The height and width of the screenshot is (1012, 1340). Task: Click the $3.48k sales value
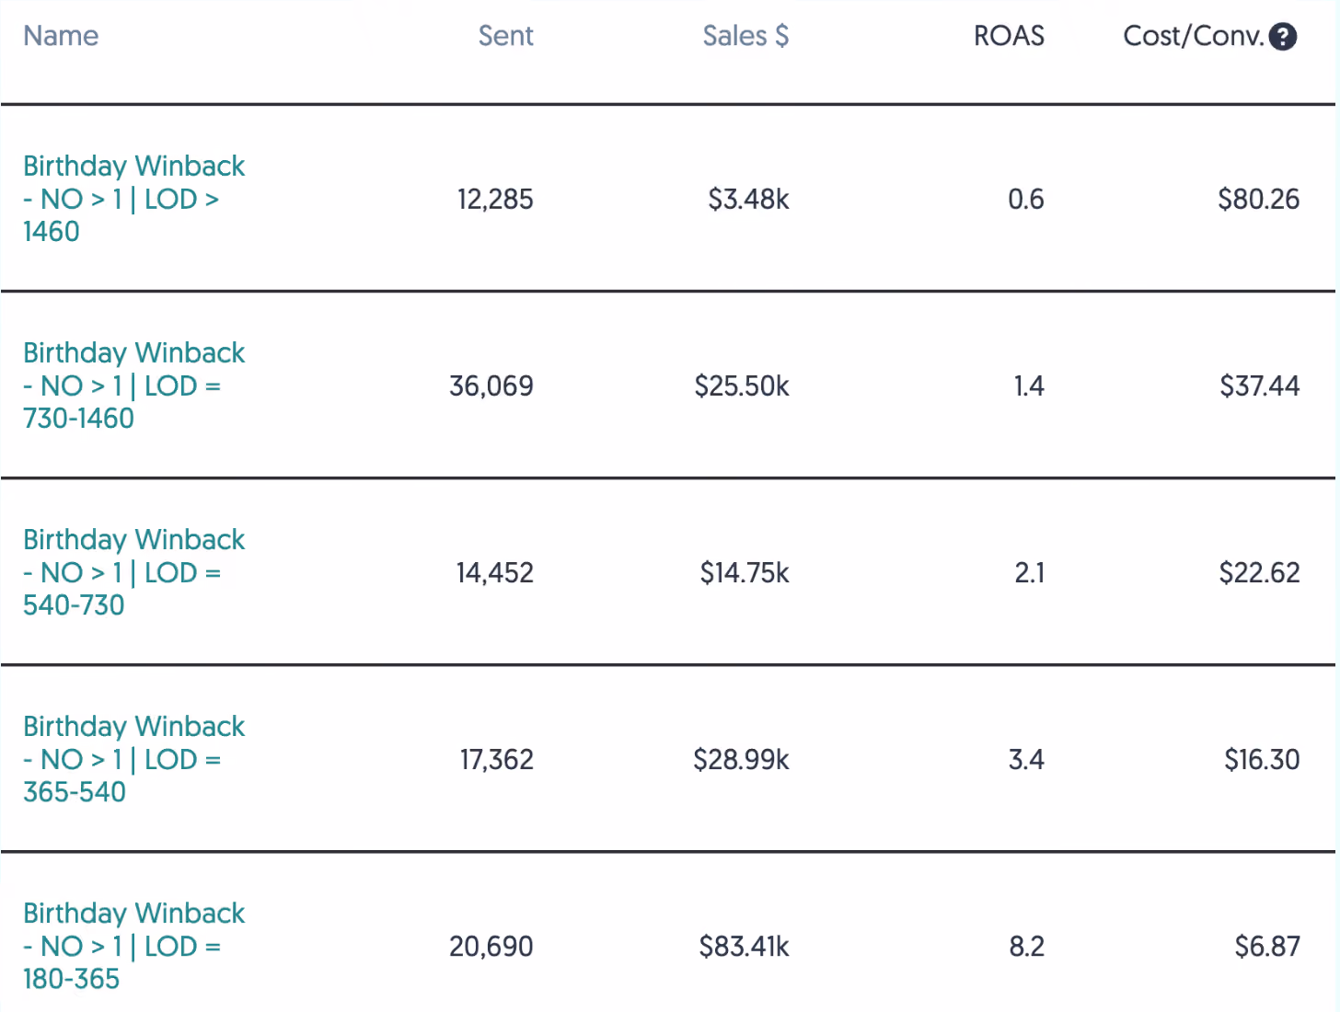coord(748,200)
